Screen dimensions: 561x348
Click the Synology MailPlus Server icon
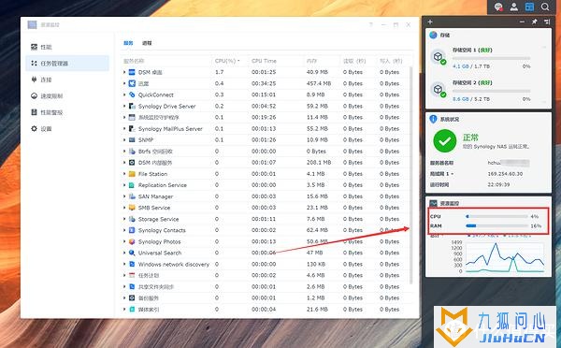click(132, 128)
